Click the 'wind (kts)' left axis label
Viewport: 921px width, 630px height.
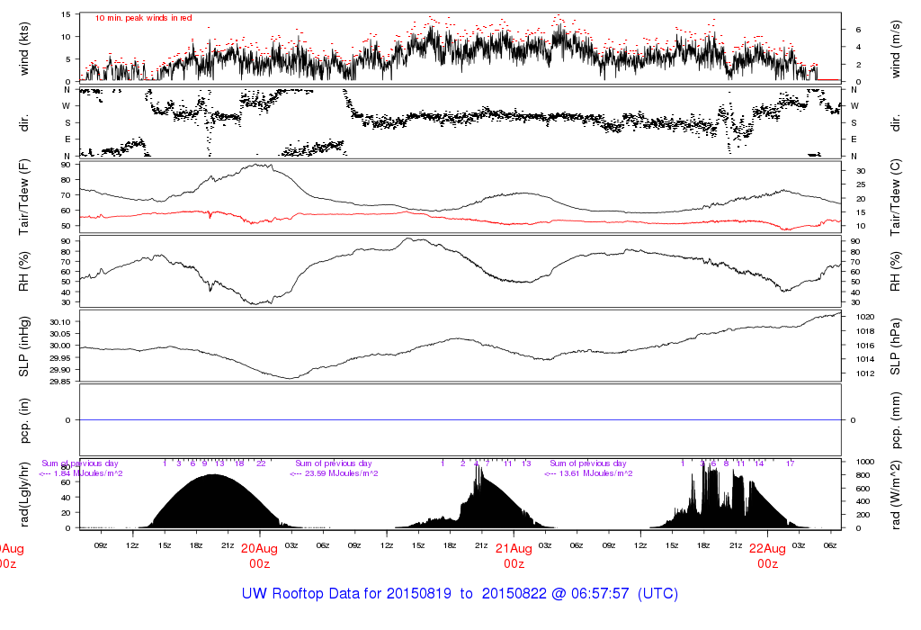coord(24,49)
